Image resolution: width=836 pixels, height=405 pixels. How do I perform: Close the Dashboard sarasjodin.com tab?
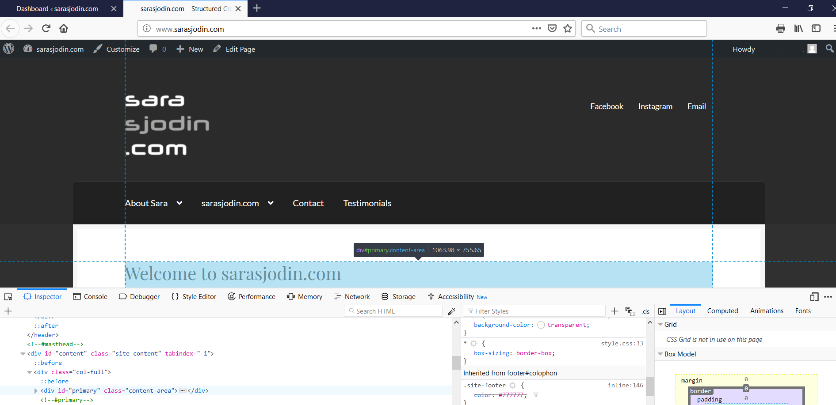point(114,8)
